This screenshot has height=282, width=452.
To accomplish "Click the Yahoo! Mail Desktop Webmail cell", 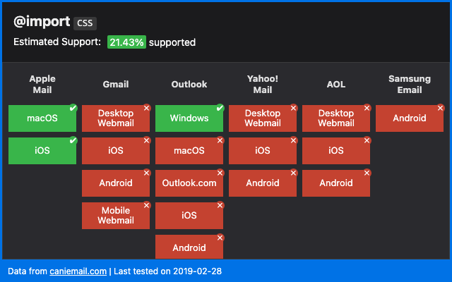I will click(x=263, y=118).
